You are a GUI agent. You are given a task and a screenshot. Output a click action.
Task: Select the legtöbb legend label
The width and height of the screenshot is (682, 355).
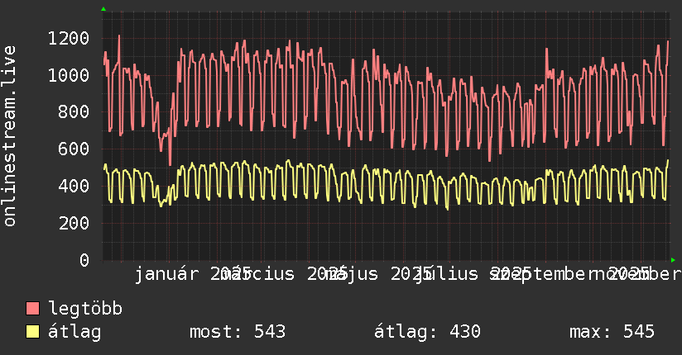coord(85,309)
